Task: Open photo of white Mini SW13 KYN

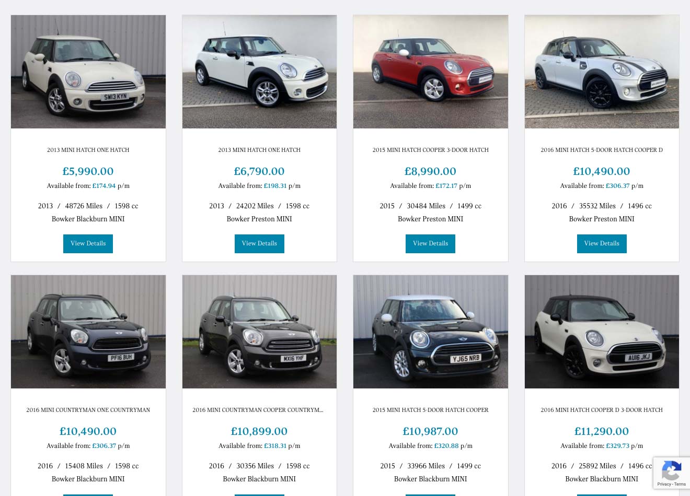Action: (x=88, y=72)
